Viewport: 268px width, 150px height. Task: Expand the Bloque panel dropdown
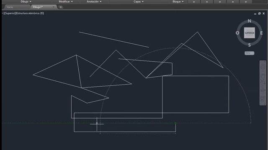coord(178,2)
